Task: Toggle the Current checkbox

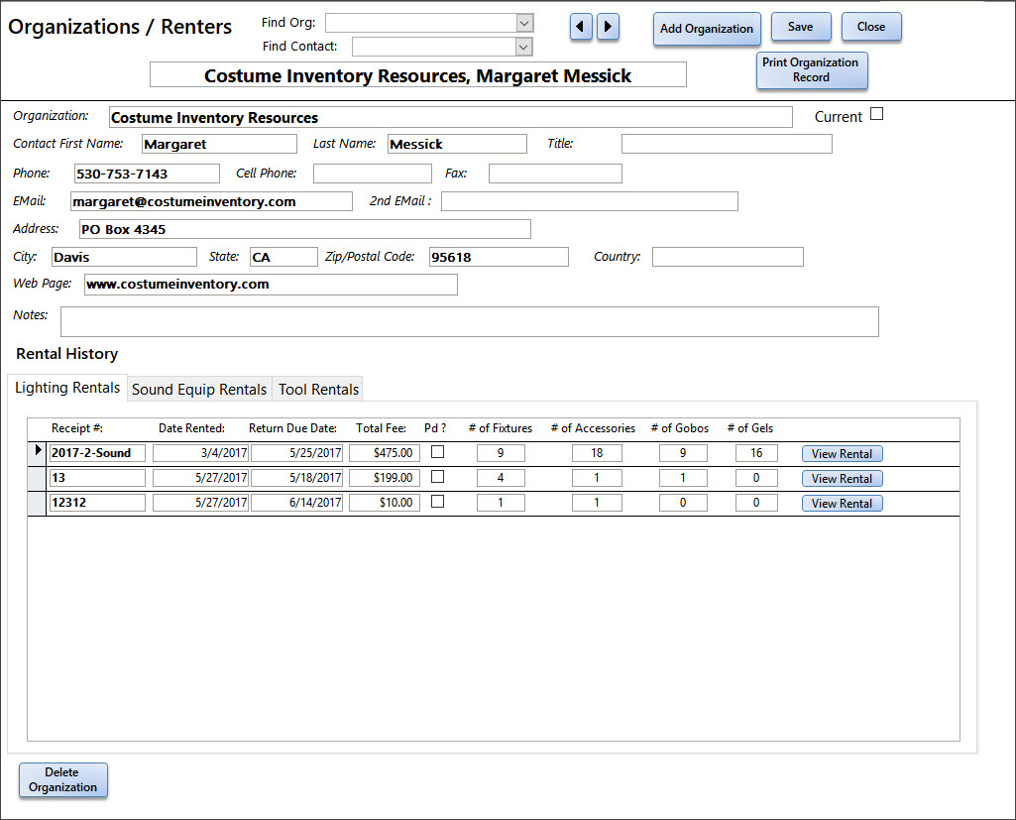Action: click(x=876, y=114)
